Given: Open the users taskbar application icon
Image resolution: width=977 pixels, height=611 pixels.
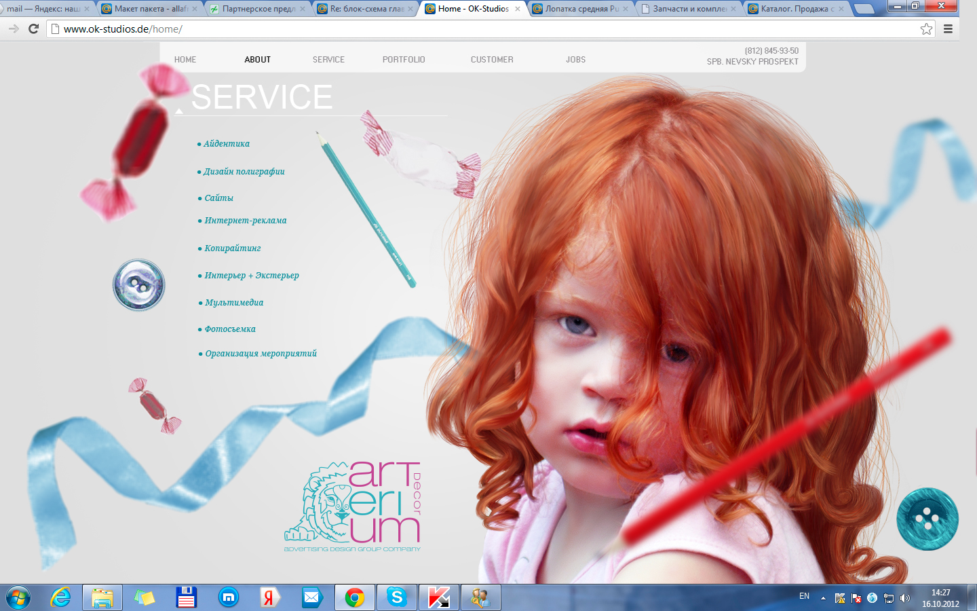Looking at the screenshot, I should tap(481, 597).
